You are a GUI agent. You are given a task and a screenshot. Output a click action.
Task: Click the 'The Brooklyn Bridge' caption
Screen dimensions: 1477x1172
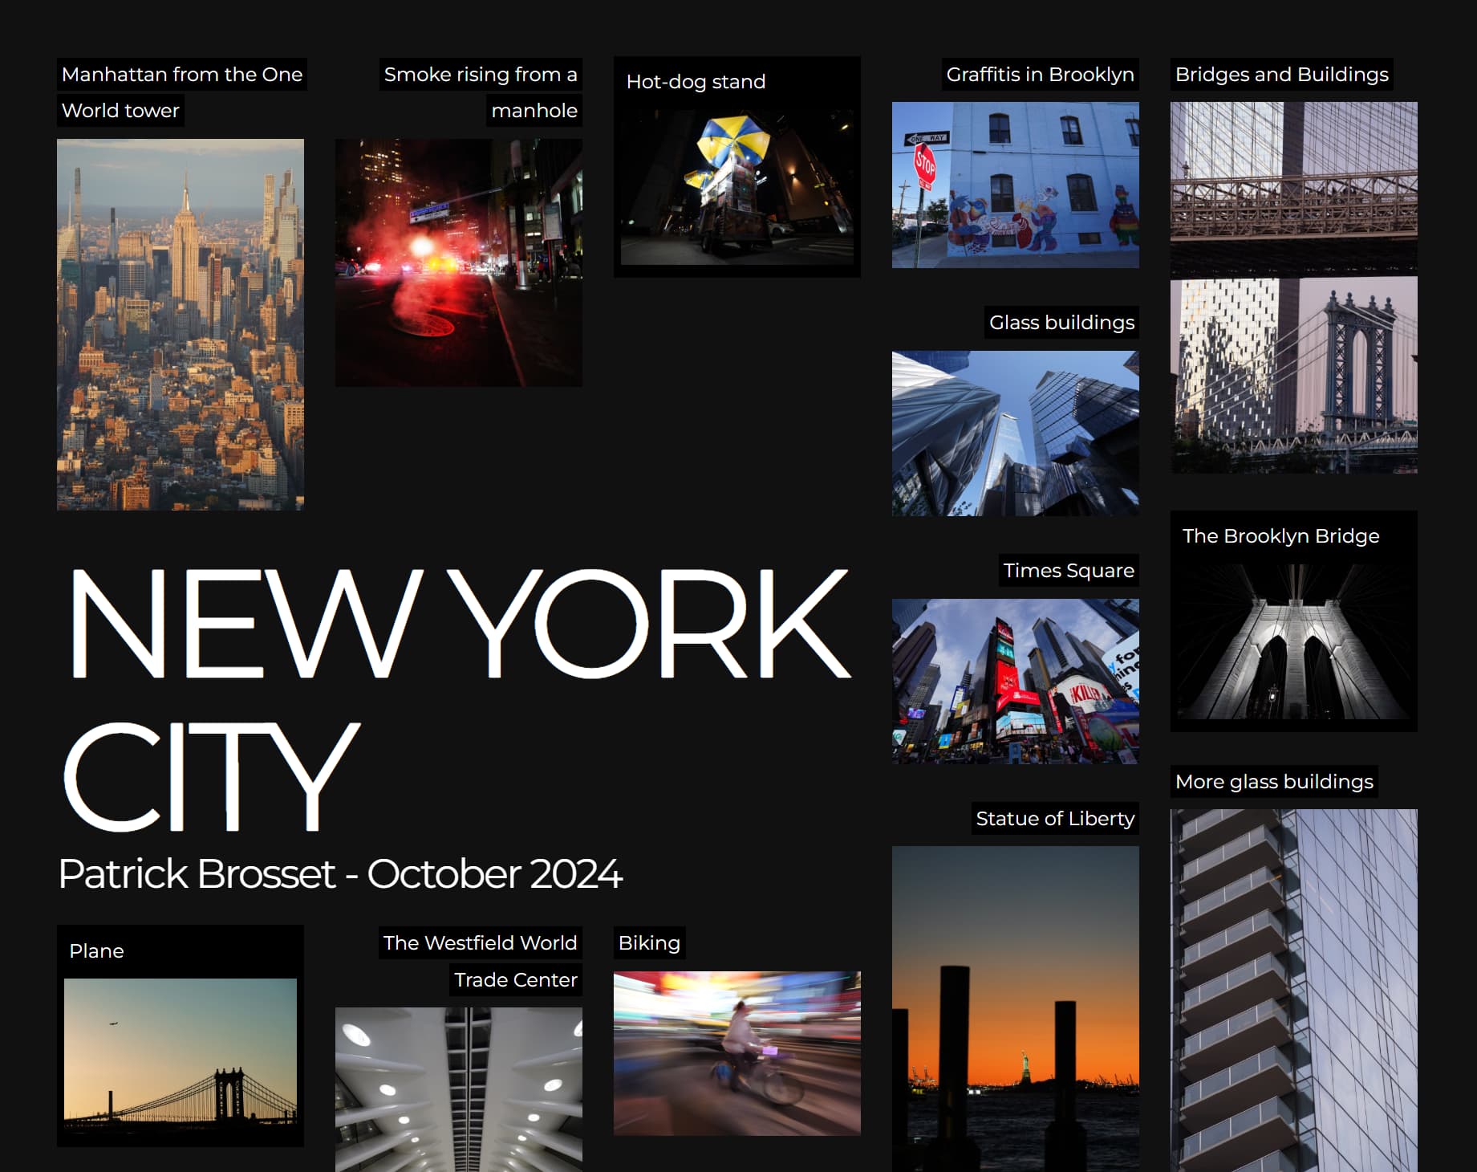coord(1281,535)
